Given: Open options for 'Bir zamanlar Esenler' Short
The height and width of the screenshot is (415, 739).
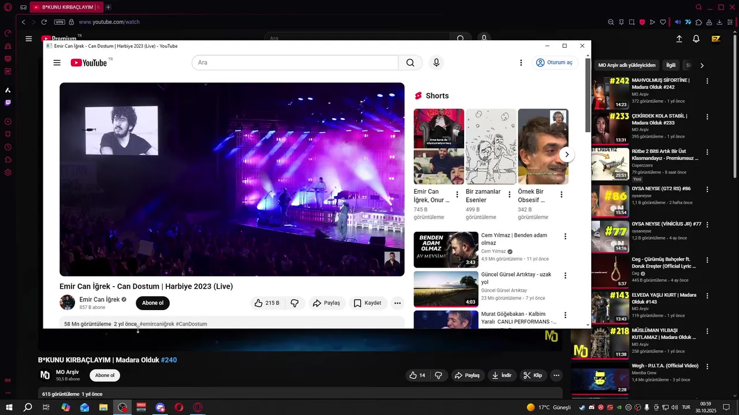Looking at the screenshot, I should 509,195.
